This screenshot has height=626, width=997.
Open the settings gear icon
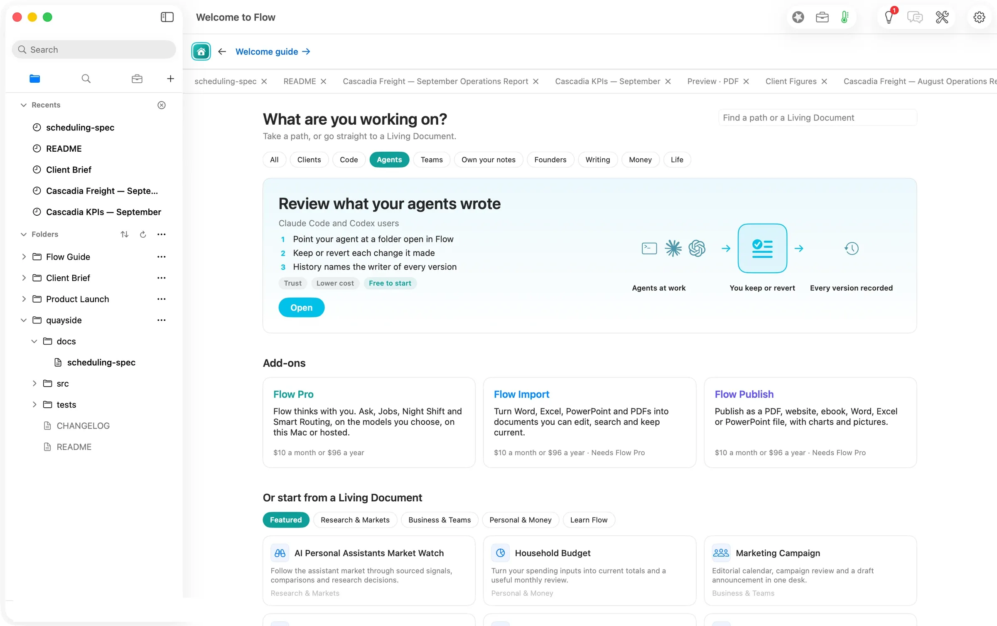tap(979, 17)
